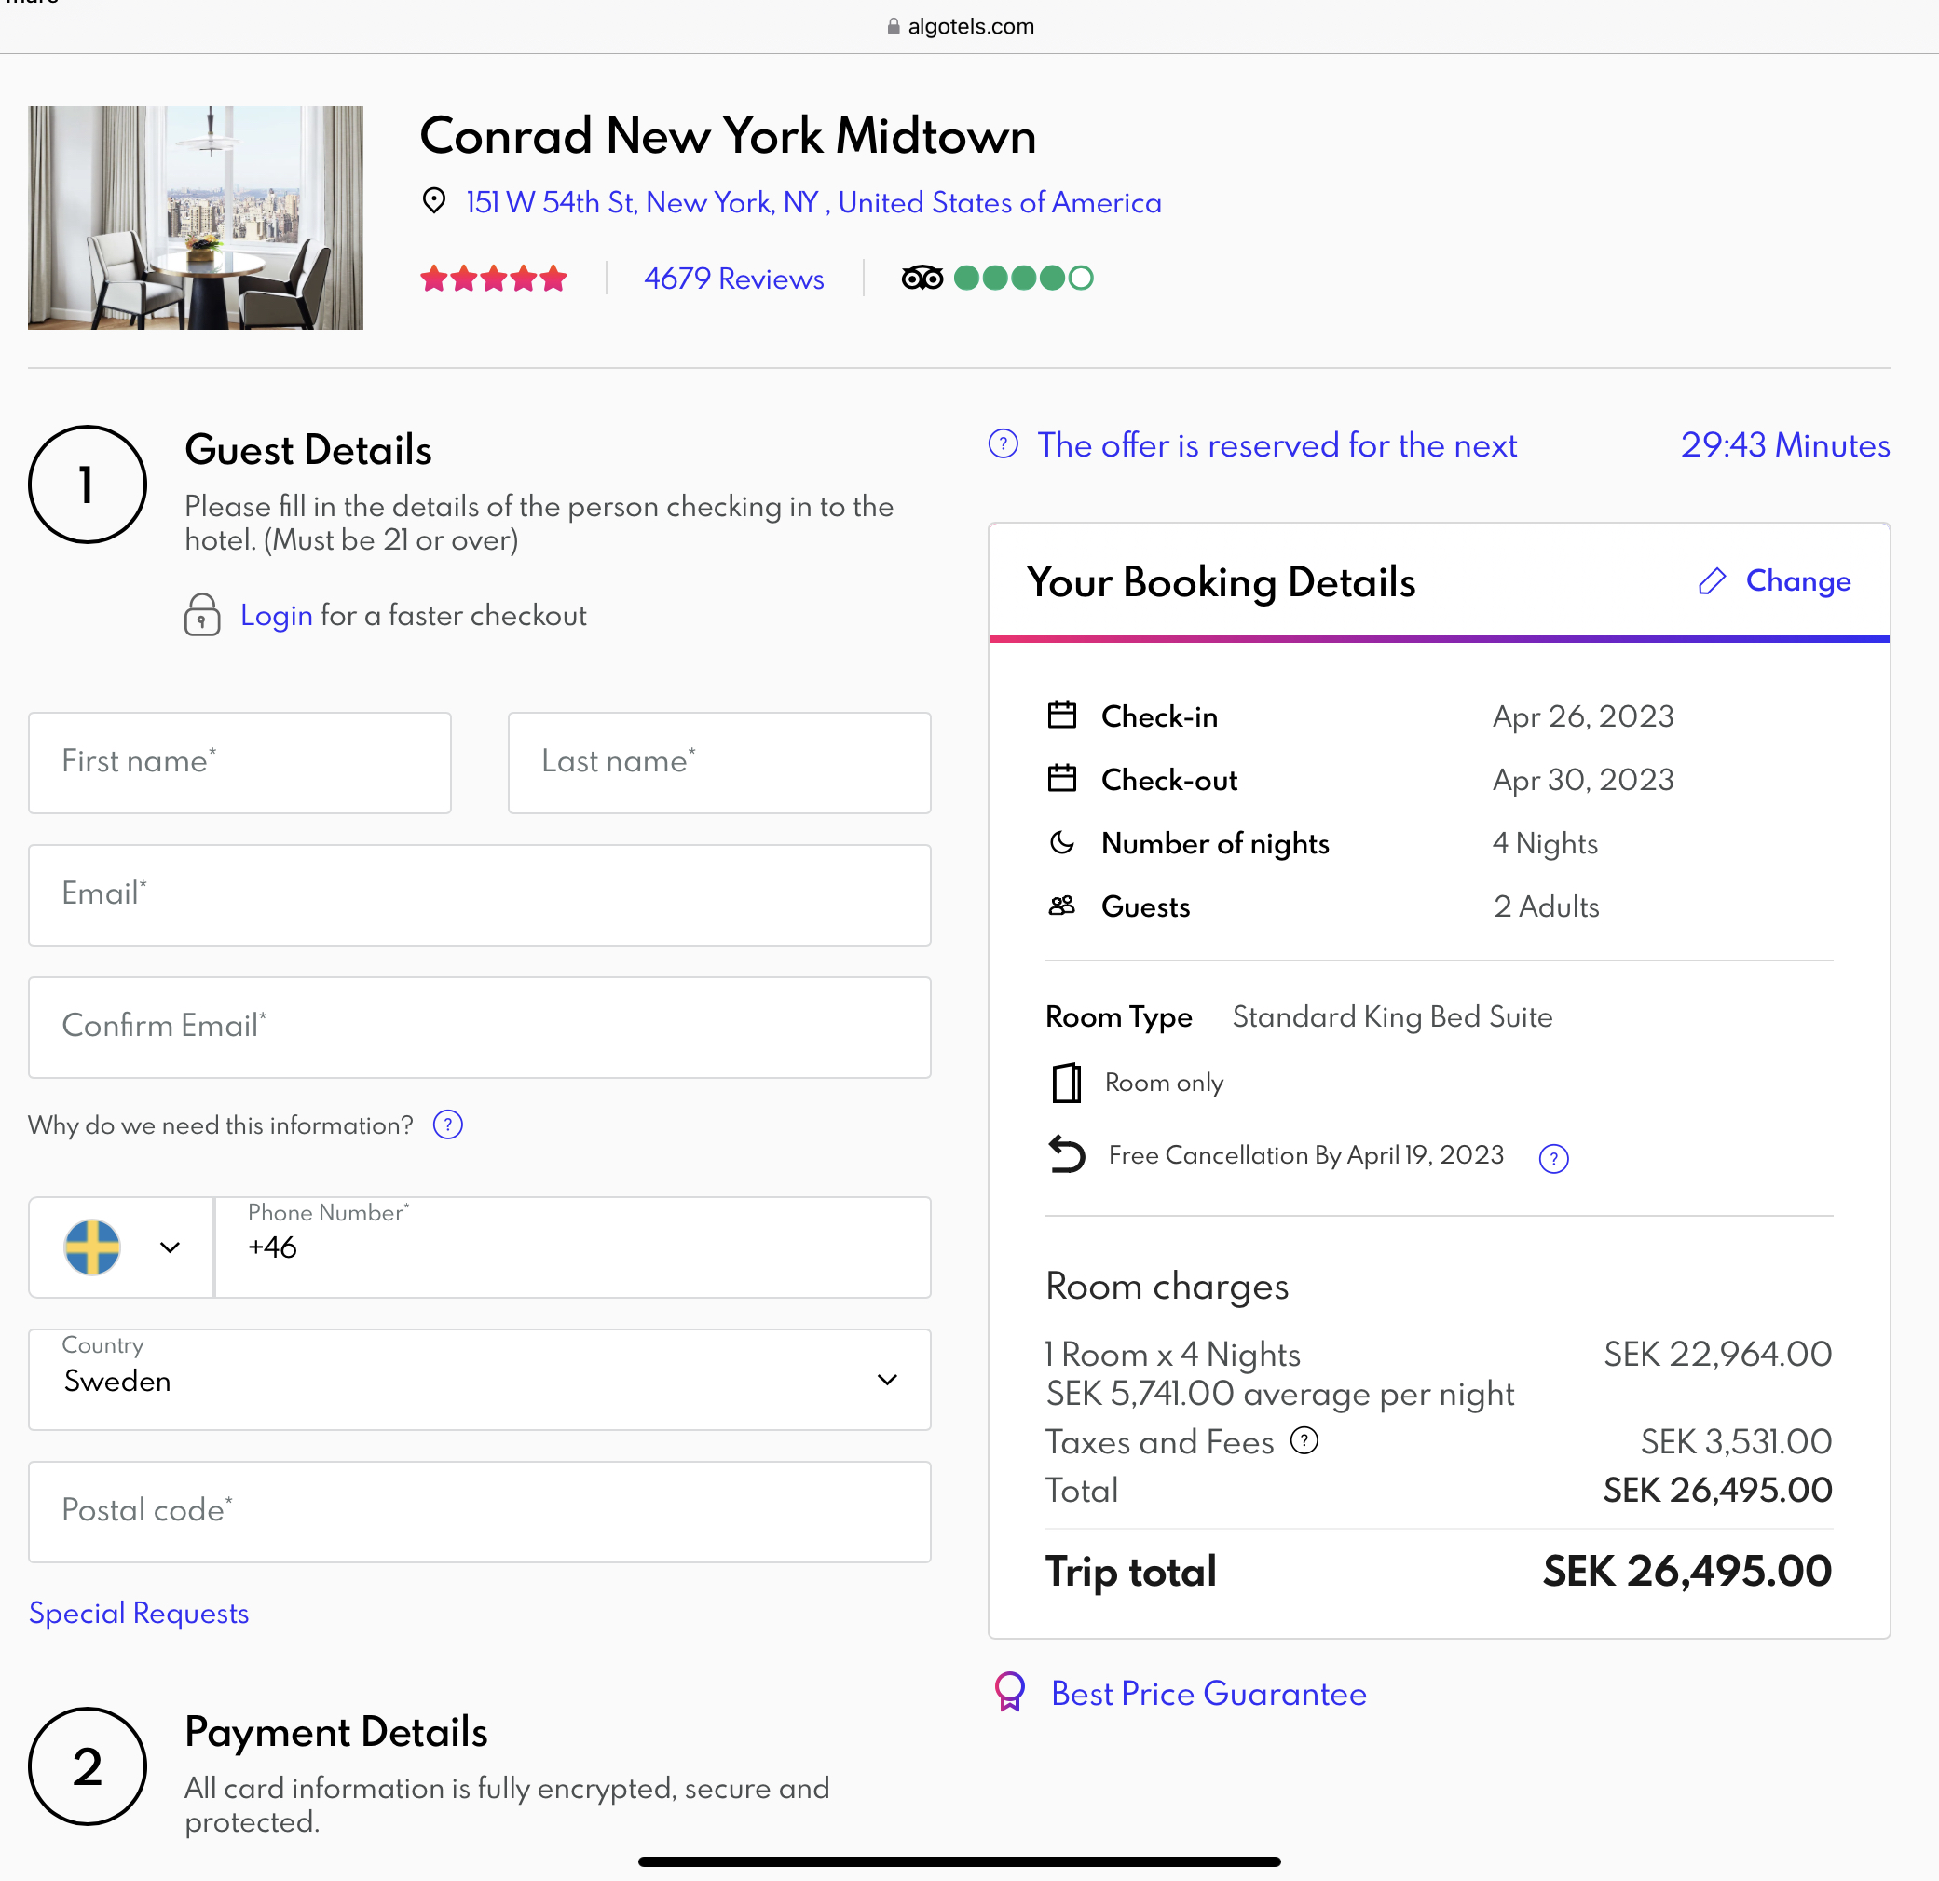Click the pencil edit icon beside Change
This screenshot has height=1881, width=1939.
1712,581
